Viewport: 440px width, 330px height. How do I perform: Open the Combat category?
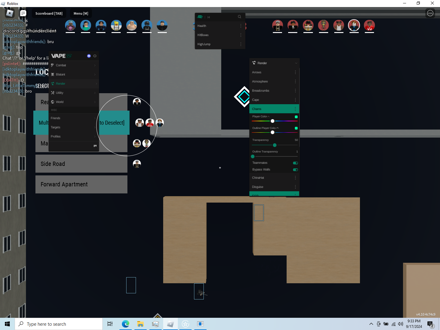pos(74,65)
